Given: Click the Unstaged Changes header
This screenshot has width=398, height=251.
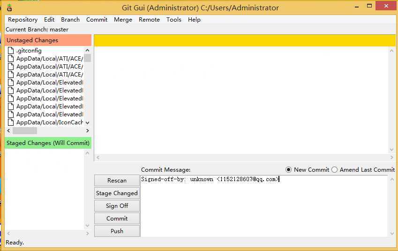Looking at the screenshot, I should click(x=48, y=40).
